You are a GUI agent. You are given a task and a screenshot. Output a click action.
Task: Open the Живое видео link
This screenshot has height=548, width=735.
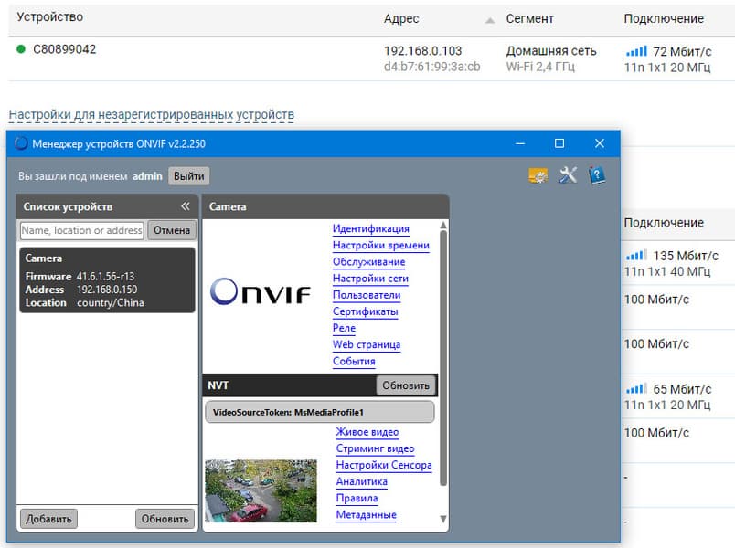coord(367,432)
